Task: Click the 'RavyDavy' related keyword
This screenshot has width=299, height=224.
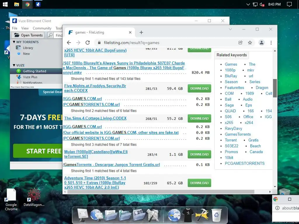Action: [233, 128]
